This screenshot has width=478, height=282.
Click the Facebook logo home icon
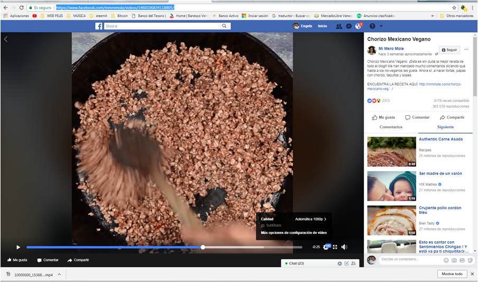98,26
